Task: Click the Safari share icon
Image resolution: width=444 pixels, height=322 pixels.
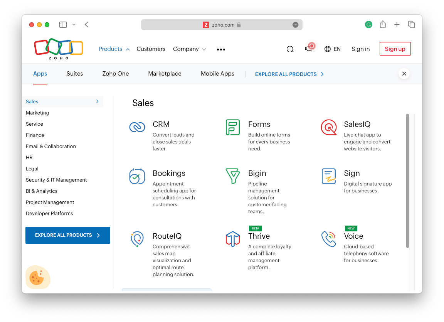Action: point(383,24)
